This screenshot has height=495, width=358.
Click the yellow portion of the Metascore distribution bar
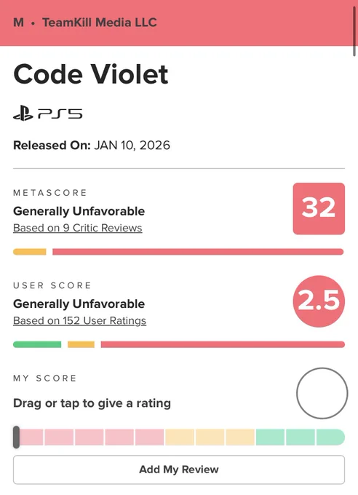coord(30,252)
